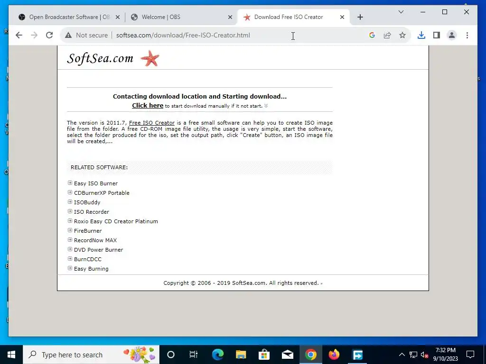Open the Windows Start menu
The height and width of the screenshot is (364, 486).
click(x=11, y=355)
